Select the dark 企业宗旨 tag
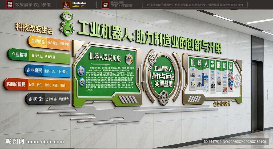Screen dimensions: 273x149 [x=35, y=99]
